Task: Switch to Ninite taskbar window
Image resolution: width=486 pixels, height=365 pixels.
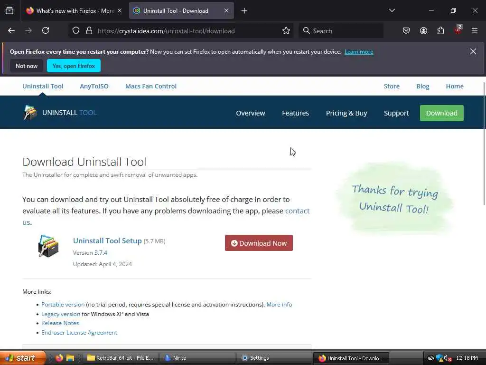Action: click(x=197, y=358)
